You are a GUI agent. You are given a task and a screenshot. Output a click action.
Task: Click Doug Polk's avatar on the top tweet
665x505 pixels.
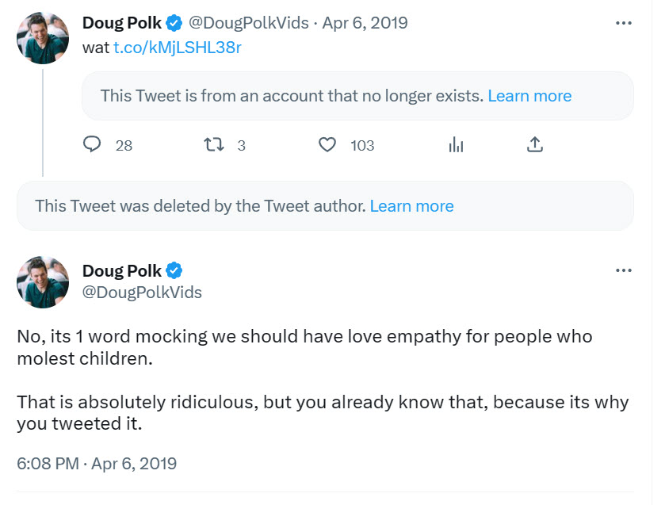pyautogui.click(x=43, y=37)
